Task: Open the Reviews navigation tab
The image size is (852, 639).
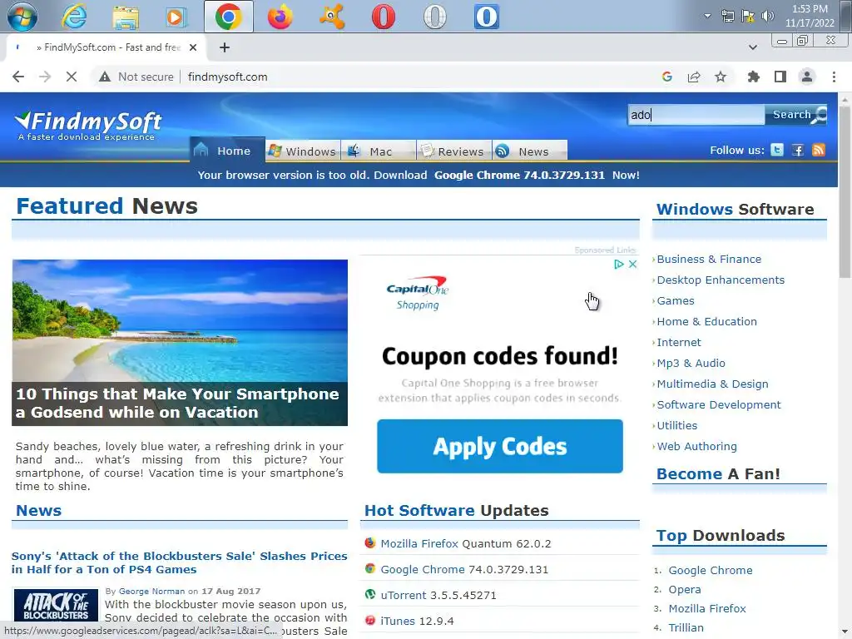Action: [454, 151]
